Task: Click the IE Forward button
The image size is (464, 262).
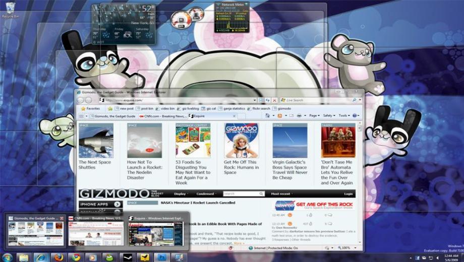Action: tap(88, 100)
